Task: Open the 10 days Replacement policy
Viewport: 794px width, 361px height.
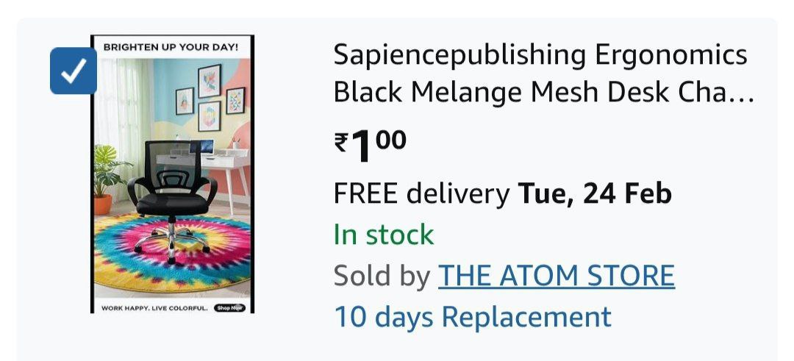Action: pyautogui.click(x=473, y=317)
